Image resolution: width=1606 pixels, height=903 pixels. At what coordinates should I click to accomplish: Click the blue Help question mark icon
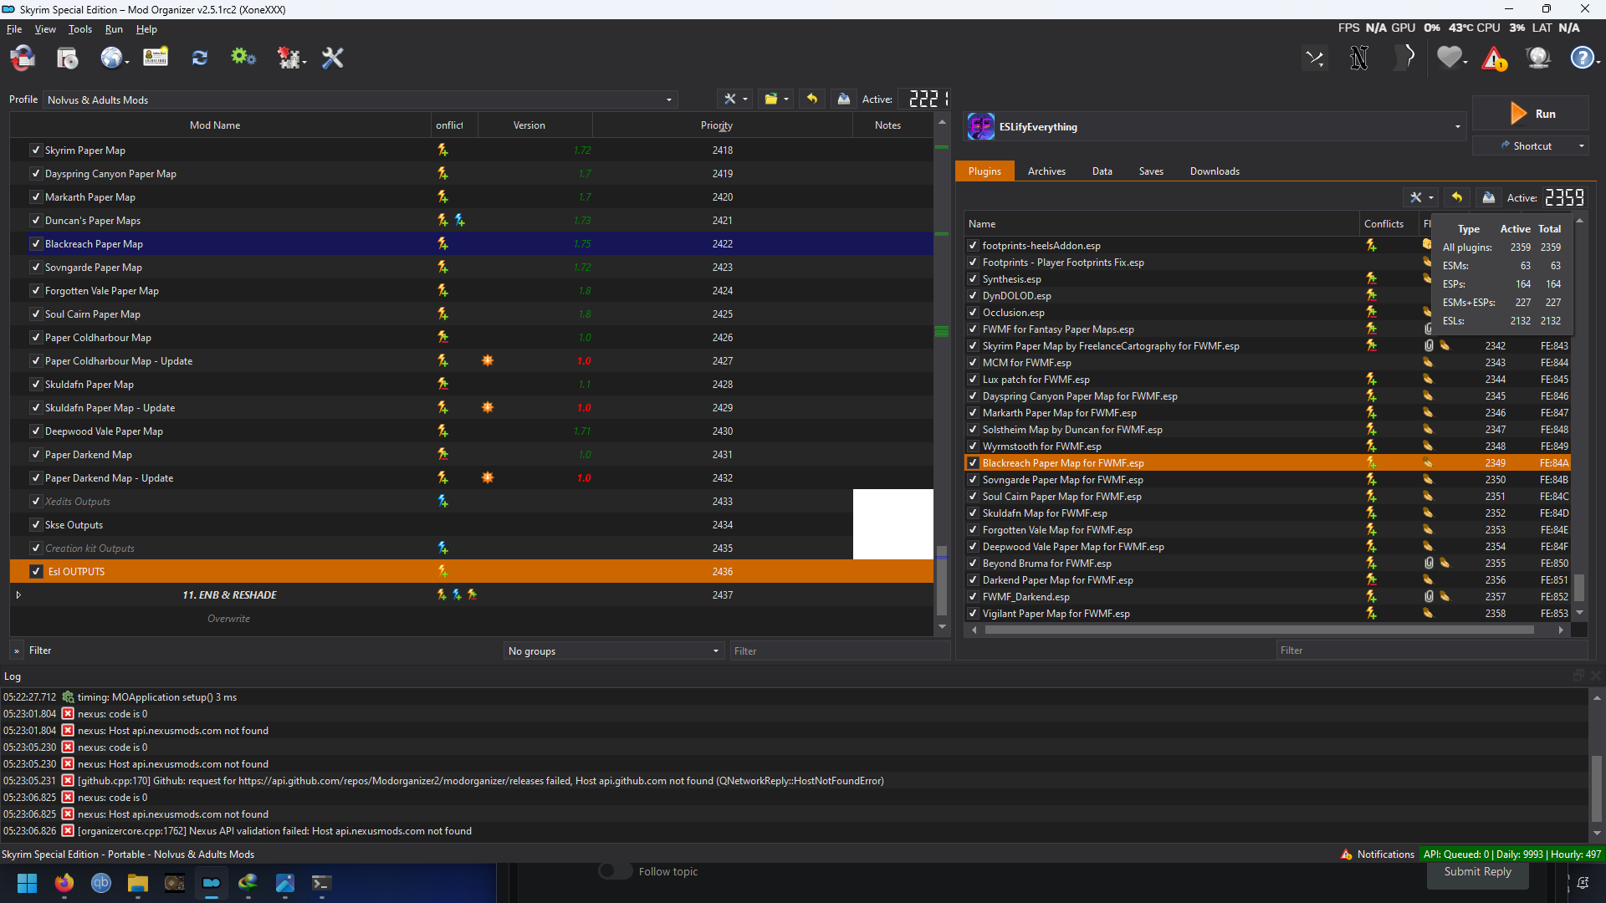(x=1582, y=58)
